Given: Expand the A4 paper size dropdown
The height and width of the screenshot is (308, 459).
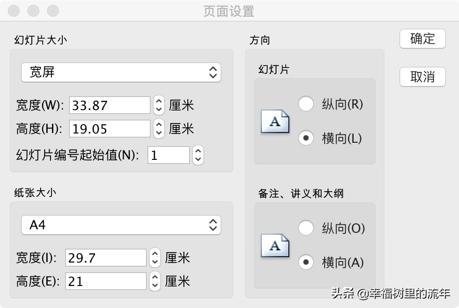Looking at the screenshot, I should (121, 225).
